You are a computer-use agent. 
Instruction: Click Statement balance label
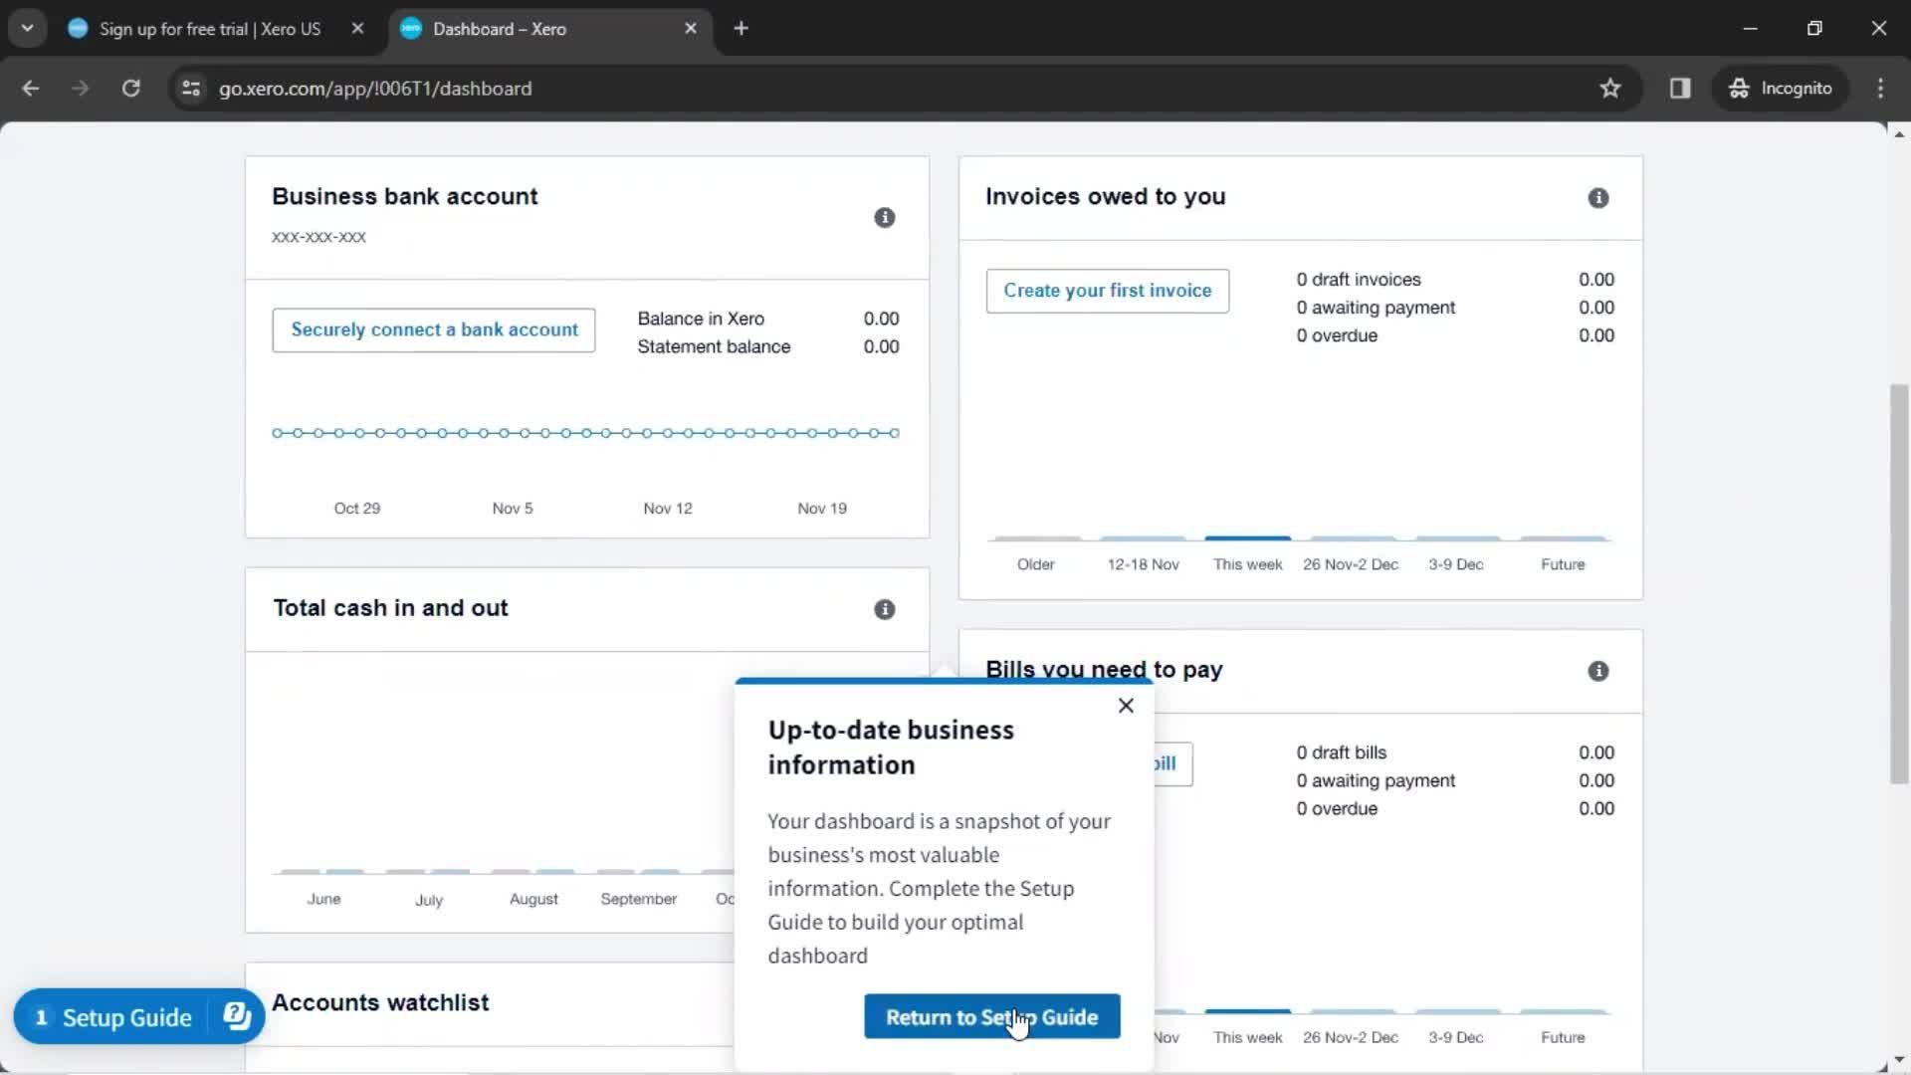(714, 346)
